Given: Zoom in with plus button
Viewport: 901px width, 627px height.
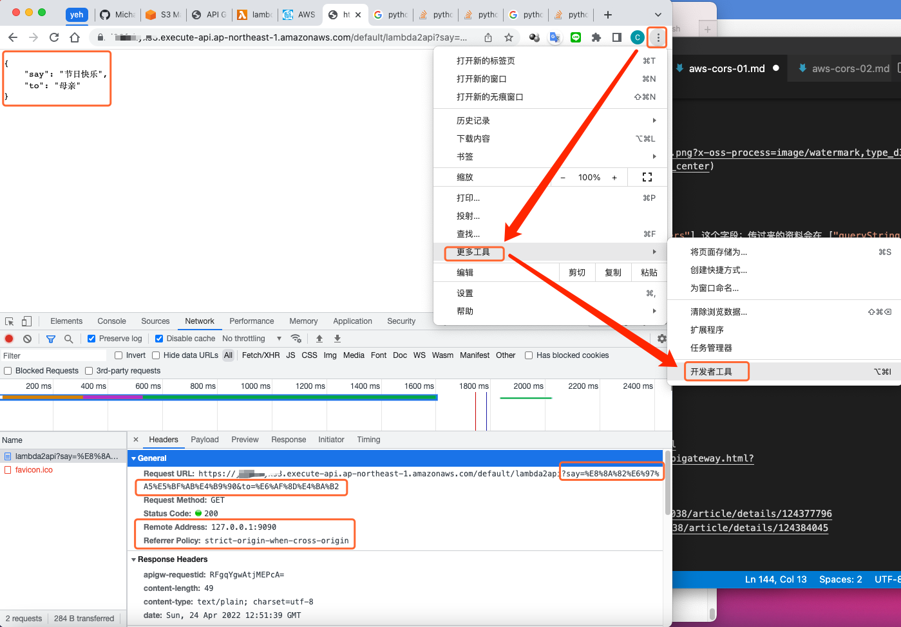Looking at the screenshot, I should tap(614, 178).
